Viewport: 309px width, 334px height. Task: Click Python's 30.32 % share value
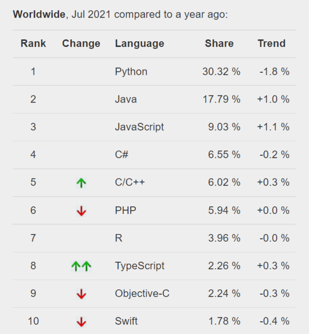(x=221, y=72)
